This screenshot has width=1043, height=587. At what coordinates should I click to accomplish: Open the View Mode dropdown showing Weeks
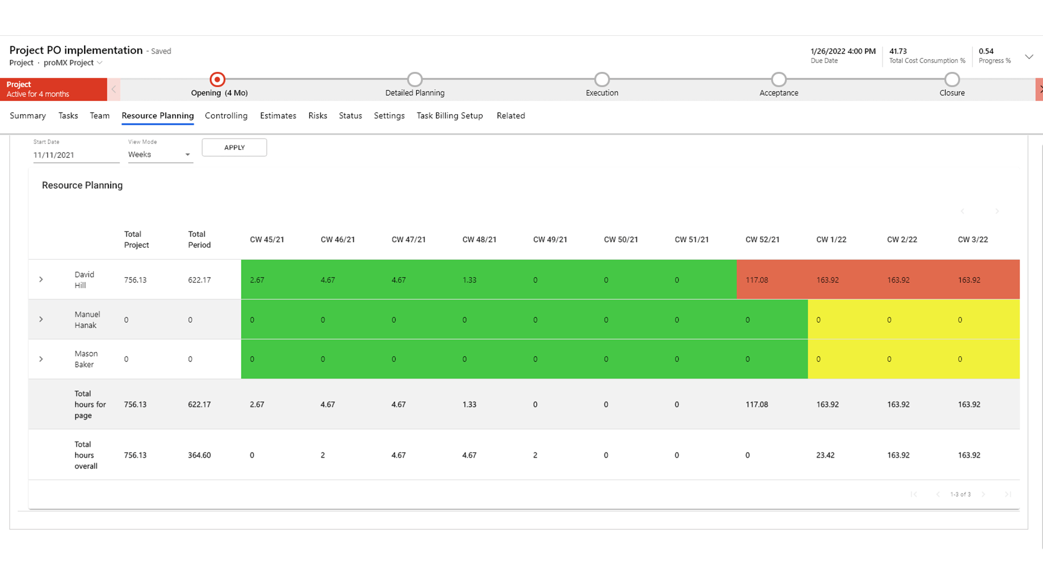[187, 154]
